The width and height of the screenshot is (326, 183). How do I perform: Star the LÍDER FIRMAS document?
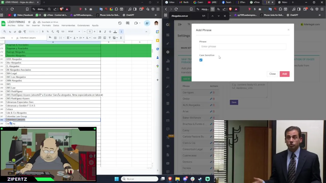(x=29, y=22)
